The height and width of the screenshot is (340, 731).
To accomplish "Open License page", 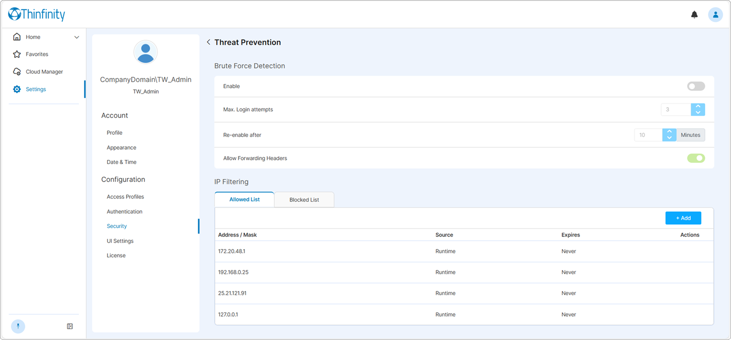I will point(116,255).
